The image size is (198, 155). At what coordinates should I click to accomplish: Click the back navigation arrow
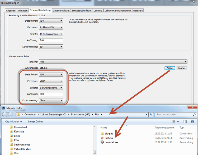point(5,115)
